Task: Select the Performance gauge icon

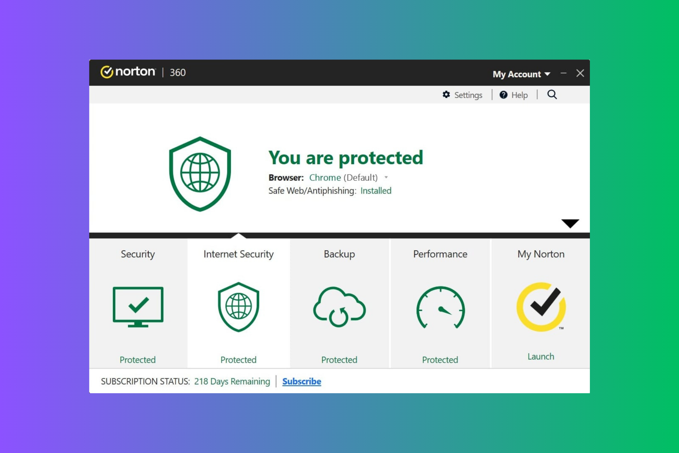Action: pos(440,307)
